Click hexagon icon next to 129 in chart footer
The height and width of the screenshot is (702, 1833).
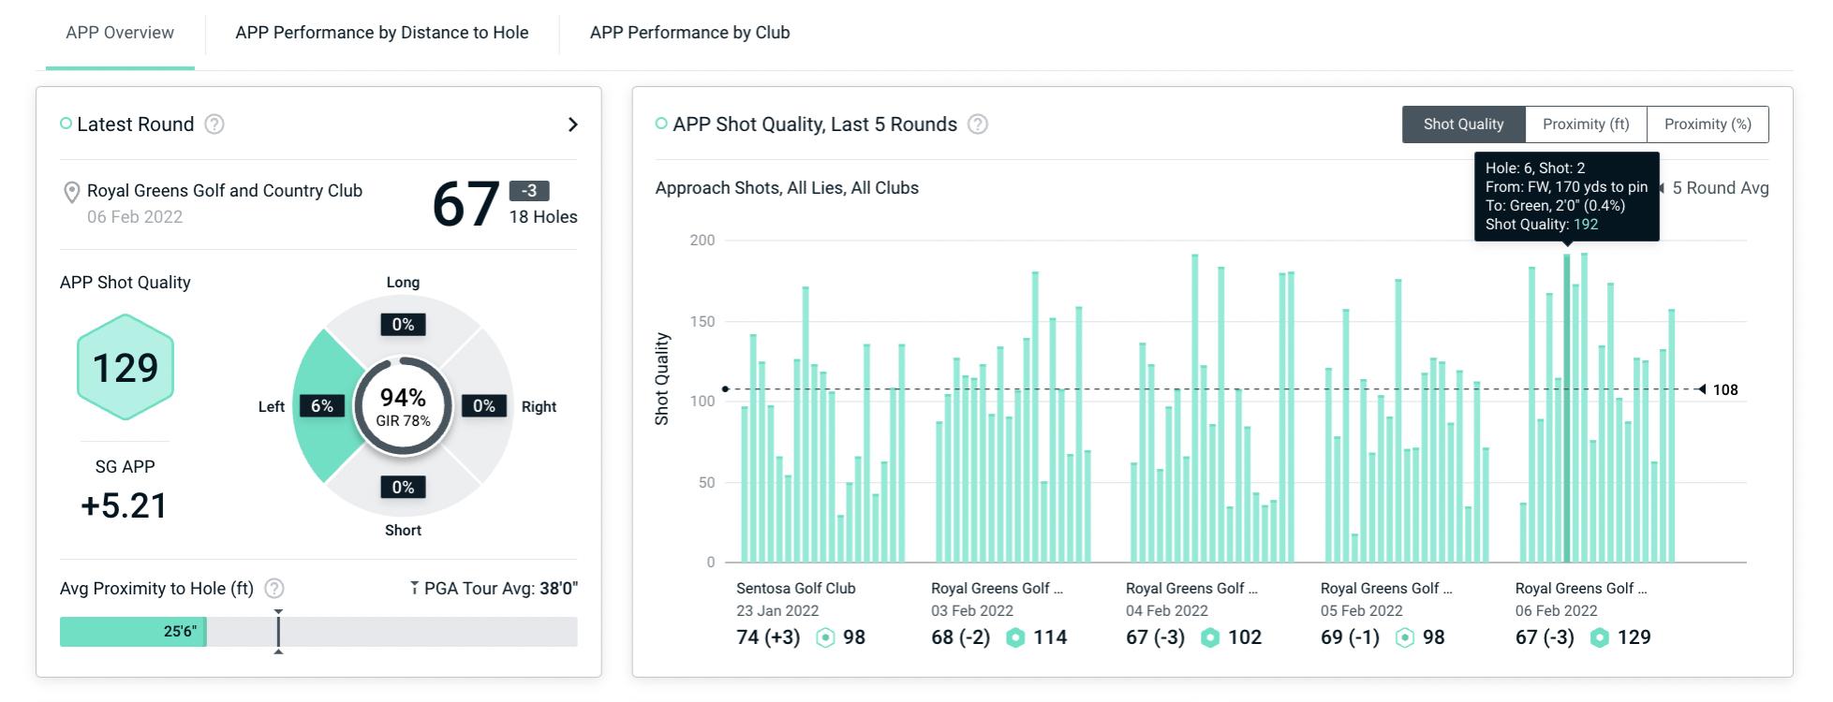pos(1600,638)
